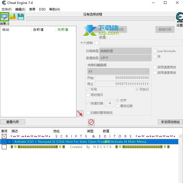Screen dimensions: 183x183
Task: Toggle the first 启用速度修改 checkbox
Action: click(x=155, y=67)
